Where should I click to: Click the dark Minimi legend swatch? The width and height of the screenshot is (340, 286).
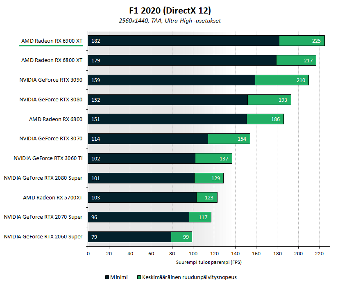click(x=107, y=277)
